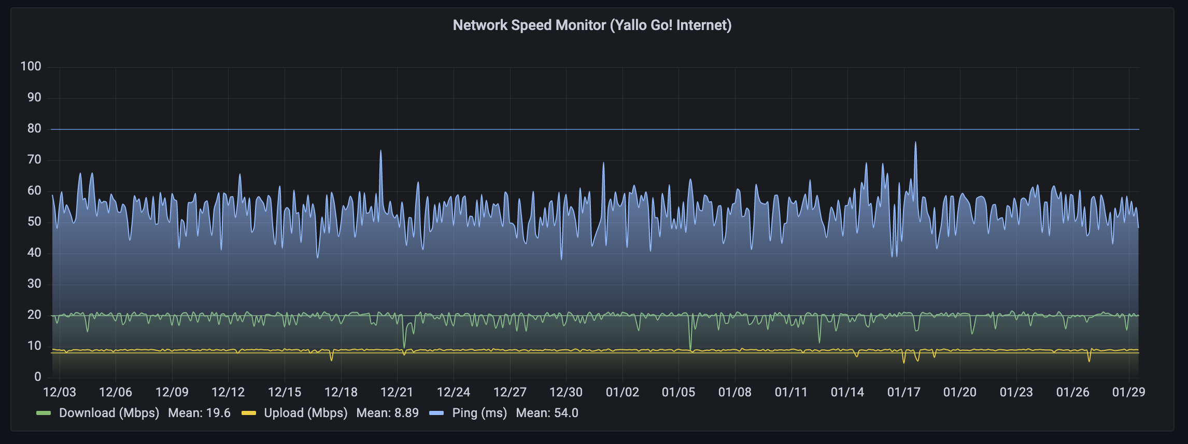Click the '12/27' x-axis date label
The height and width of the screenshot is (444, 1188).
pyautogui.click(x=510, y=392)
